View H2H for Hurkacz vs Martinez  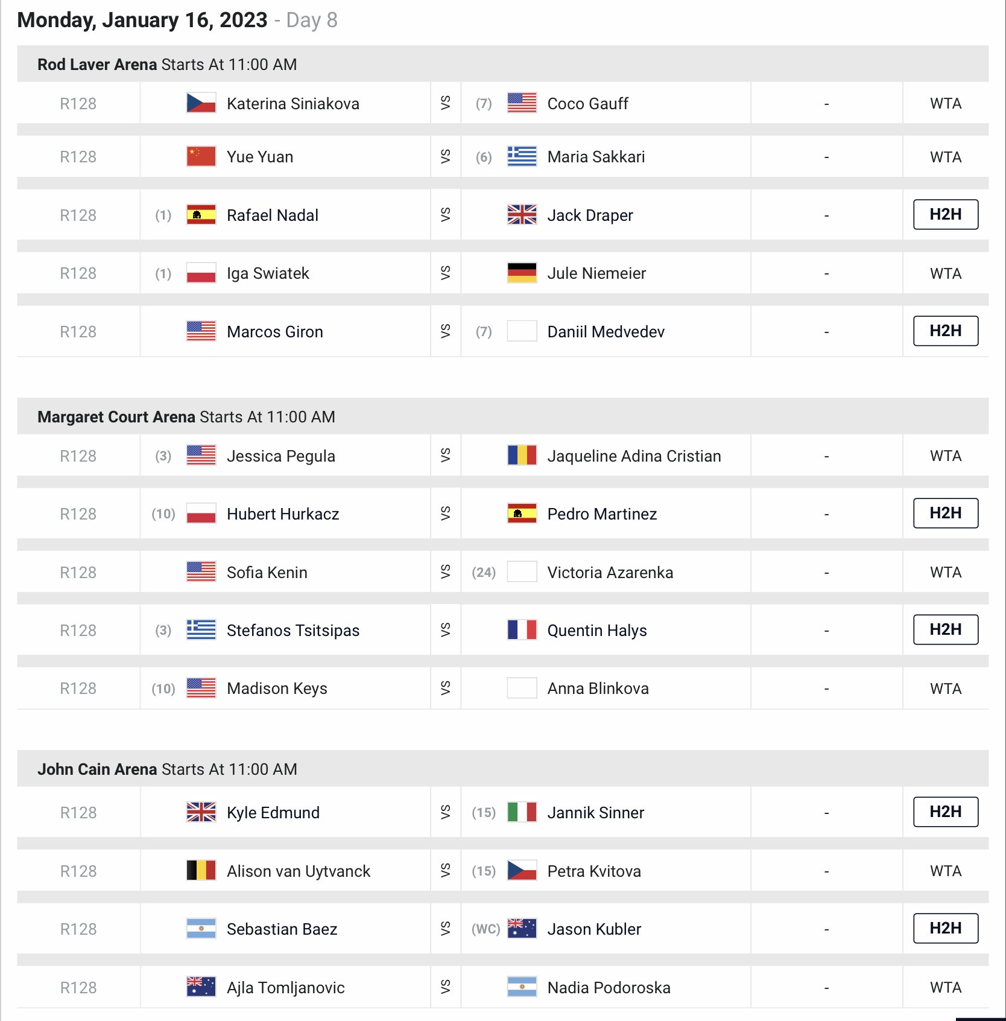[945, 513]
